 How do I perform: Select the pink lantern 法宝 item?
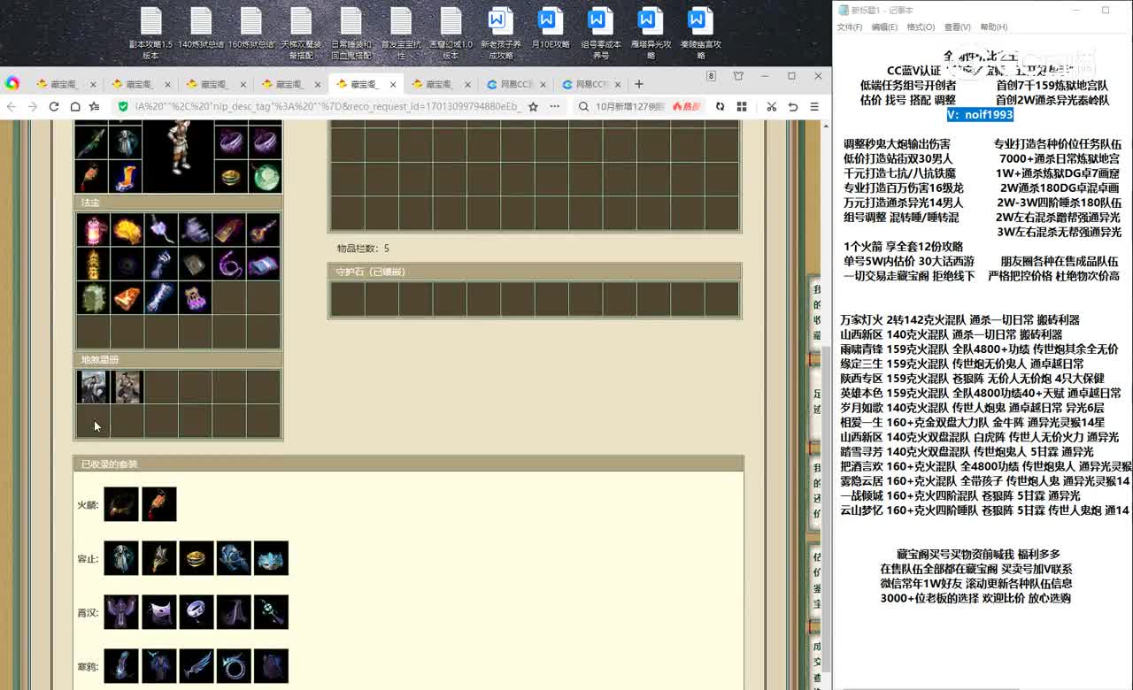click(93, 230)
